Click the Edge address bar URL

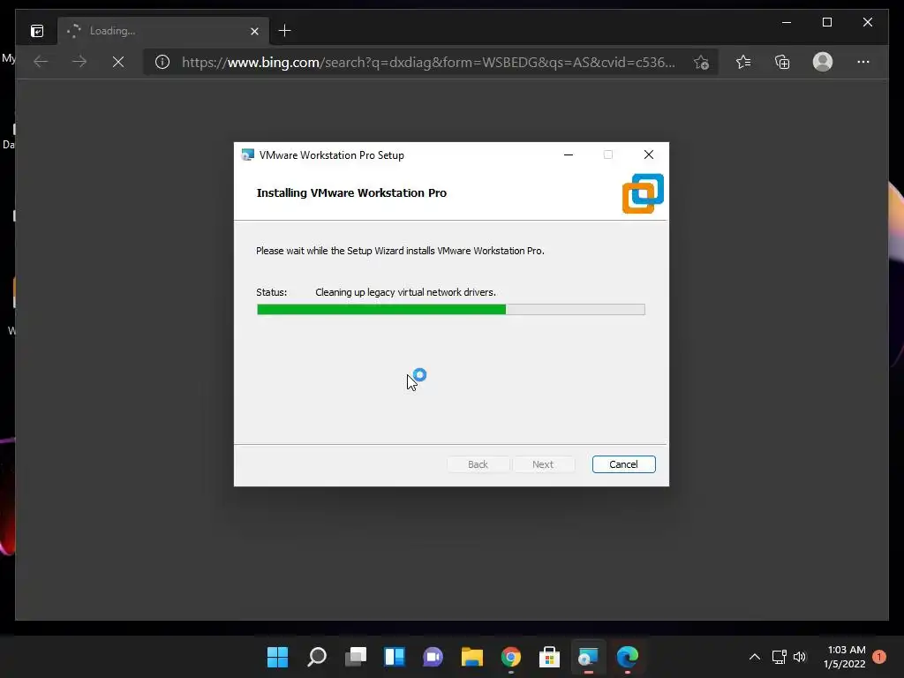[x=428, y=63]
